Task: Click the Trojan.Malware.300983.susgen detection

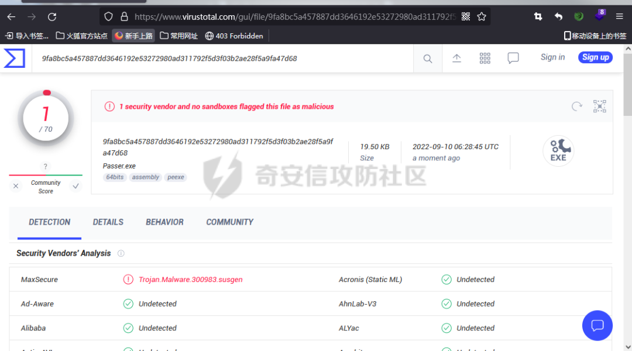Action: click(x=191, y=279)
